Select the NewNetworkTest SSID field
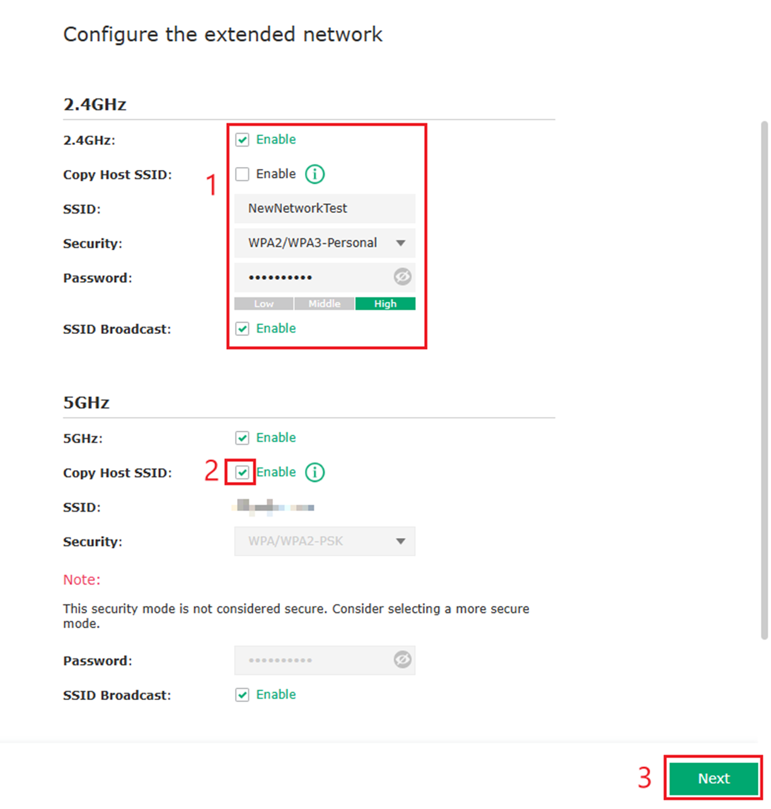771x809 pixels. coord(324,209)
